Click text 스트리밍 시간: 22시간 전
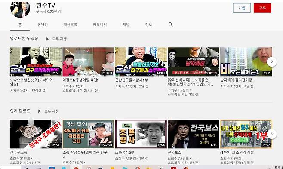The height and width of the screenshot is (169, 283). click(x=80, y=90)
